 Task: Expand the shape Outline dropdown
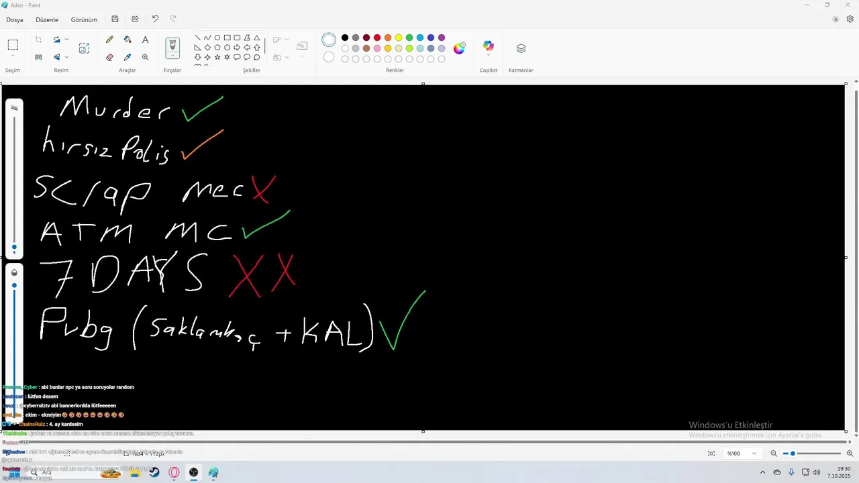287,40
